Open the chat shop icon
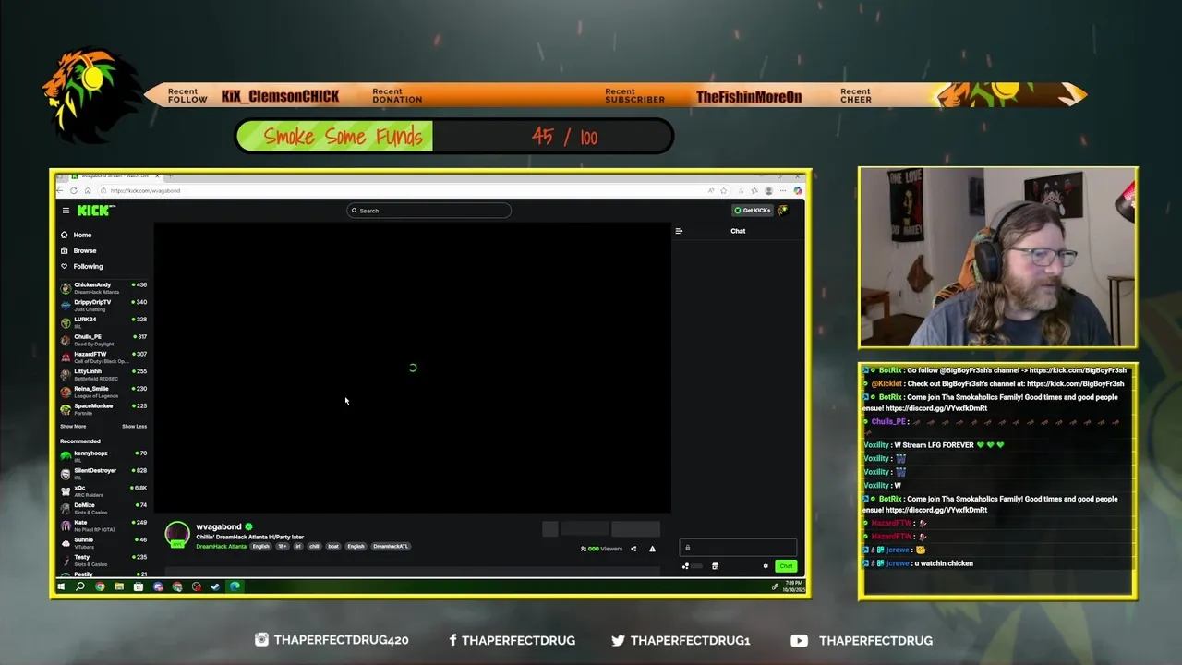 click(715, 566)
